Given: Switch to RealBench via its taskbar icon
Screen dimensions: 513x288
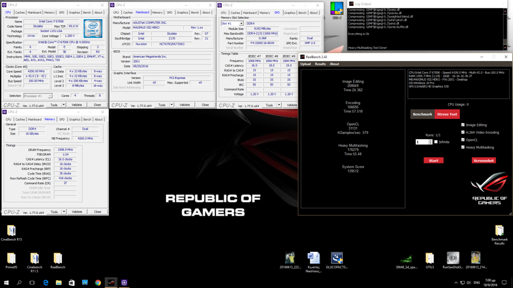Looking at the screenshot, I should tap(111, 282).
